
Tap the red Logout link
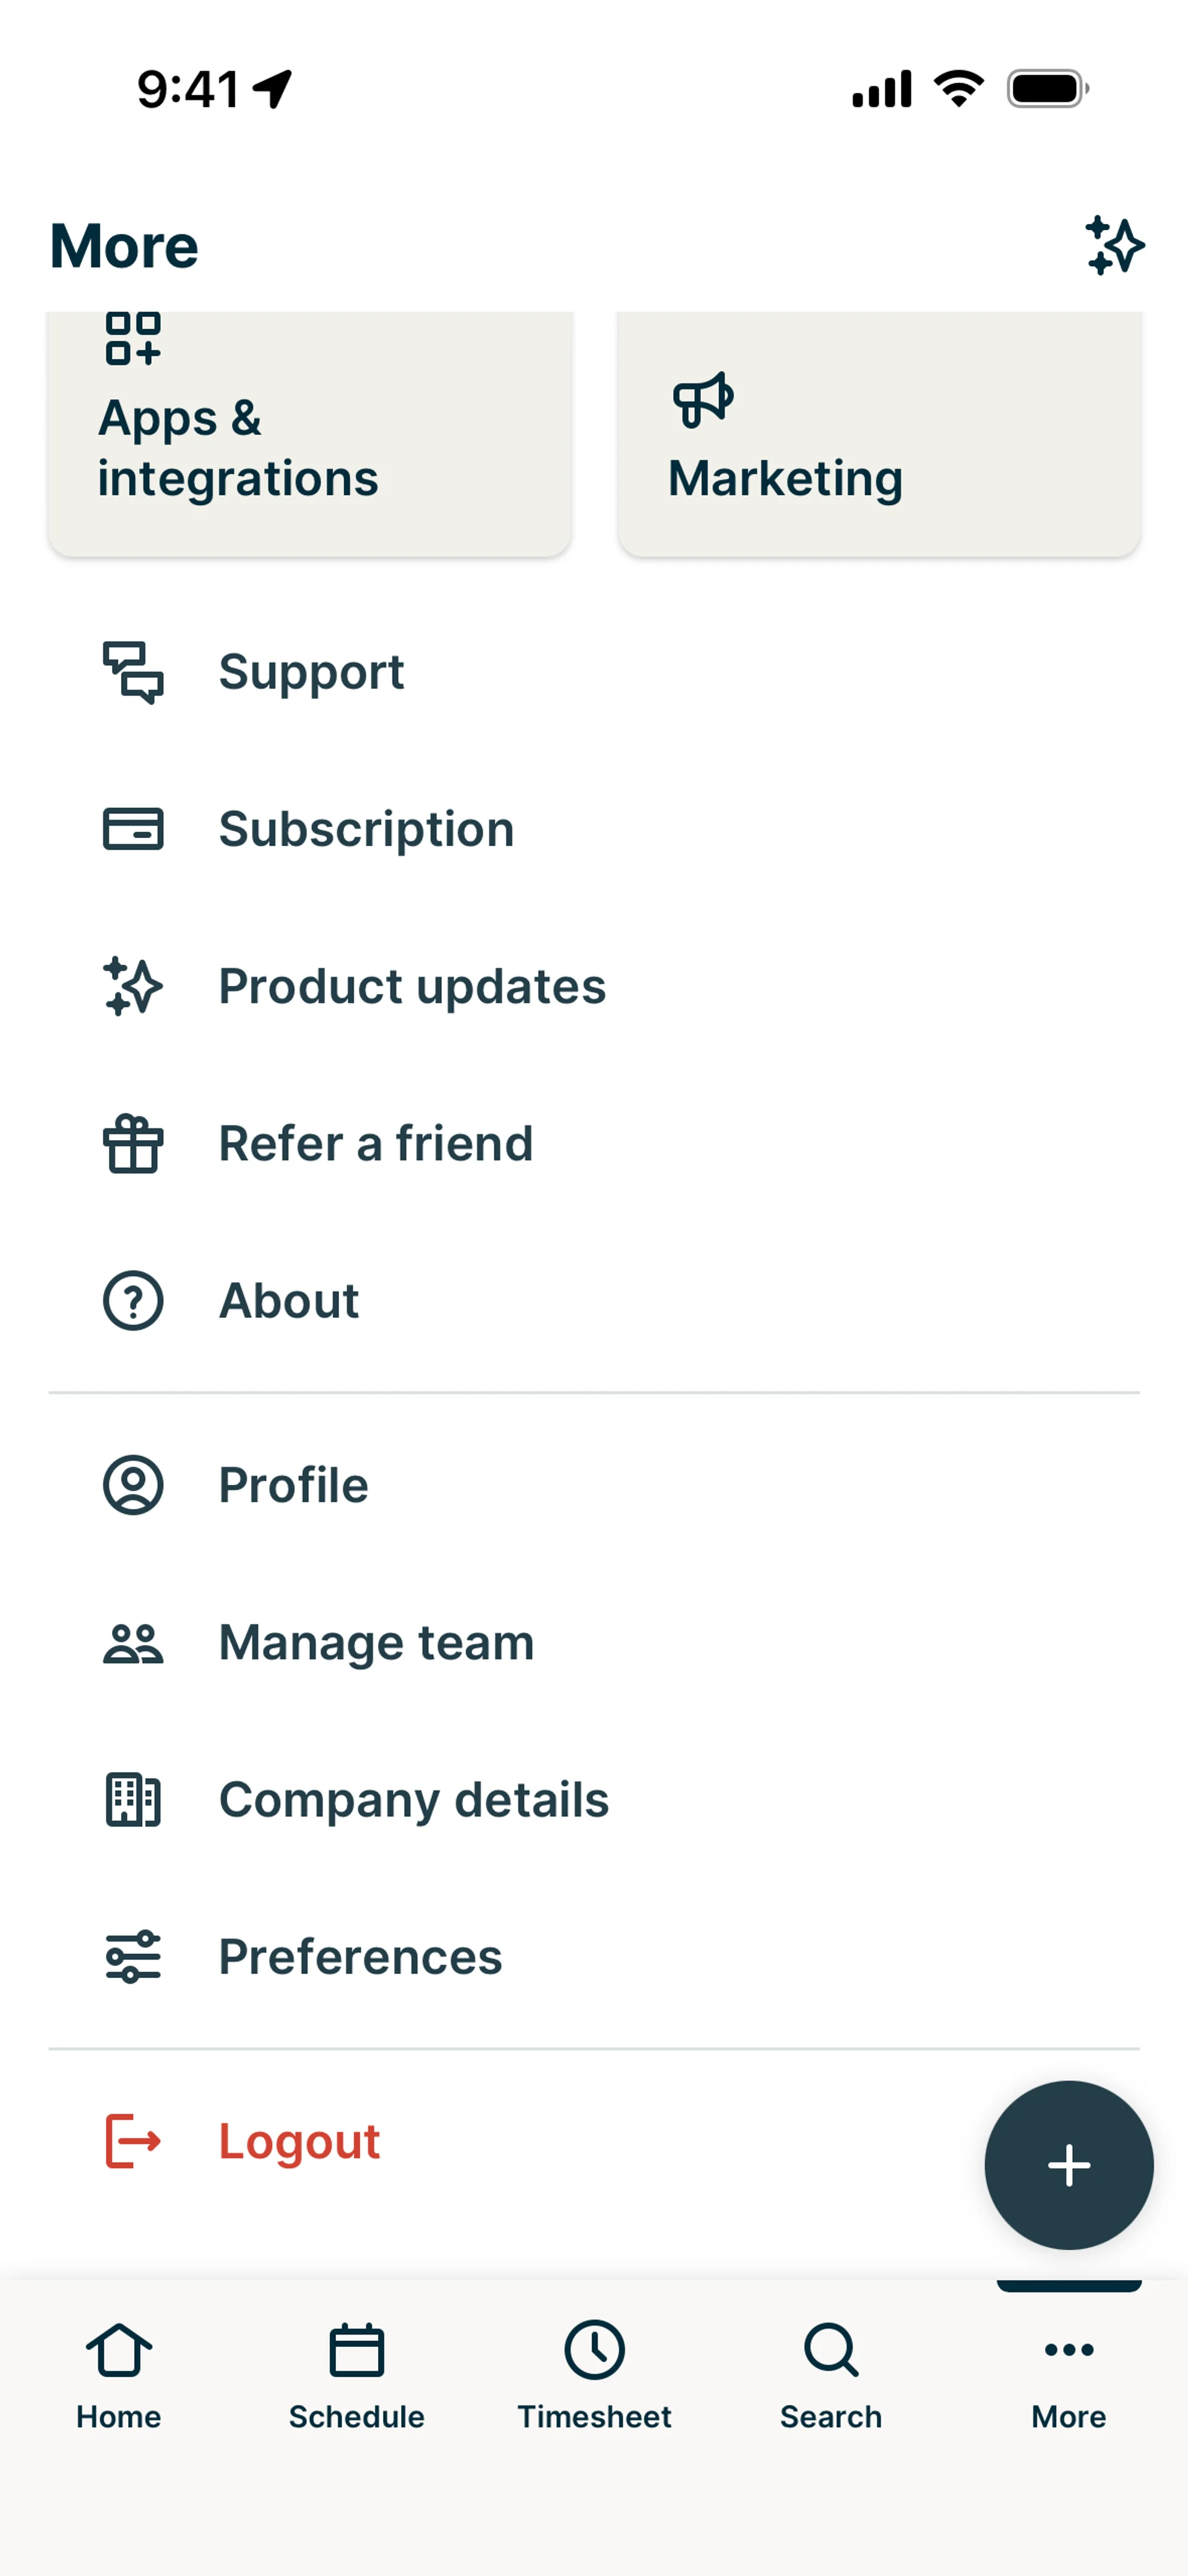(x=298, y=2141)
